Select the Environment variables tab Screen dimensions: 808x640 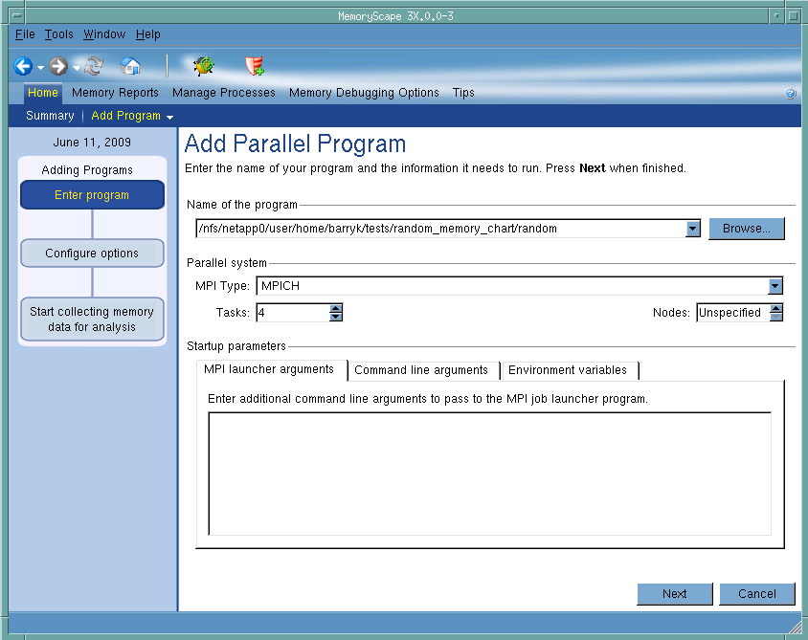(568, 370)
